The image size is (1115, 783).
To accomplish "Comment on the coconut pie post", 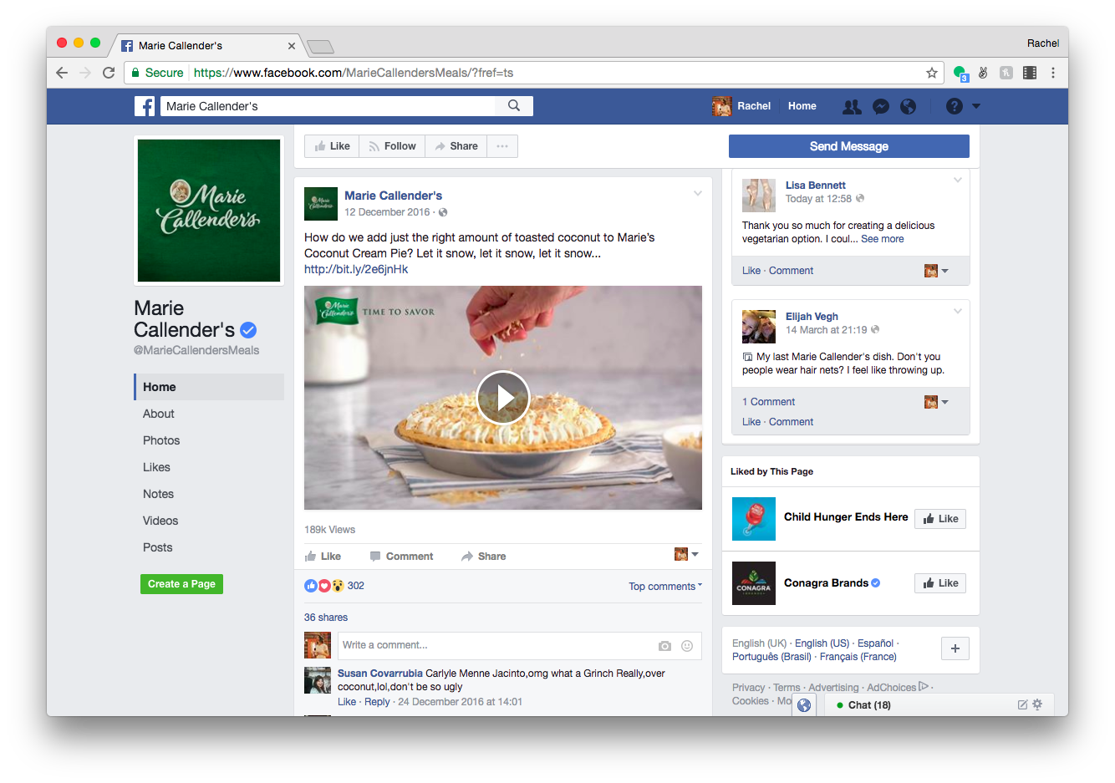I will [401, 557].
